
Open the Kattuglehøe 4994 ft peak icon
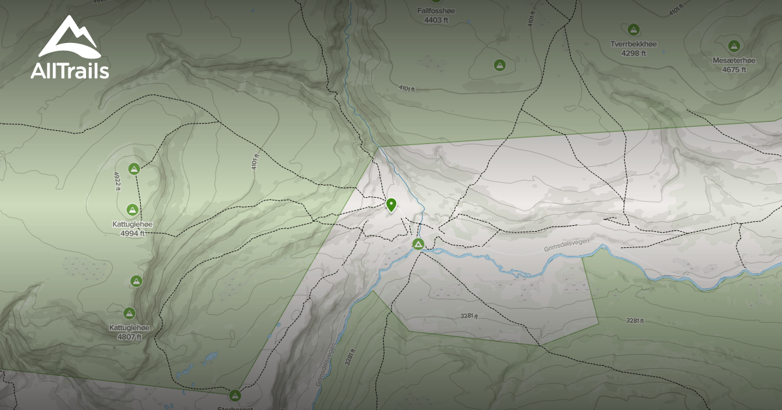(x=132, y=210)
